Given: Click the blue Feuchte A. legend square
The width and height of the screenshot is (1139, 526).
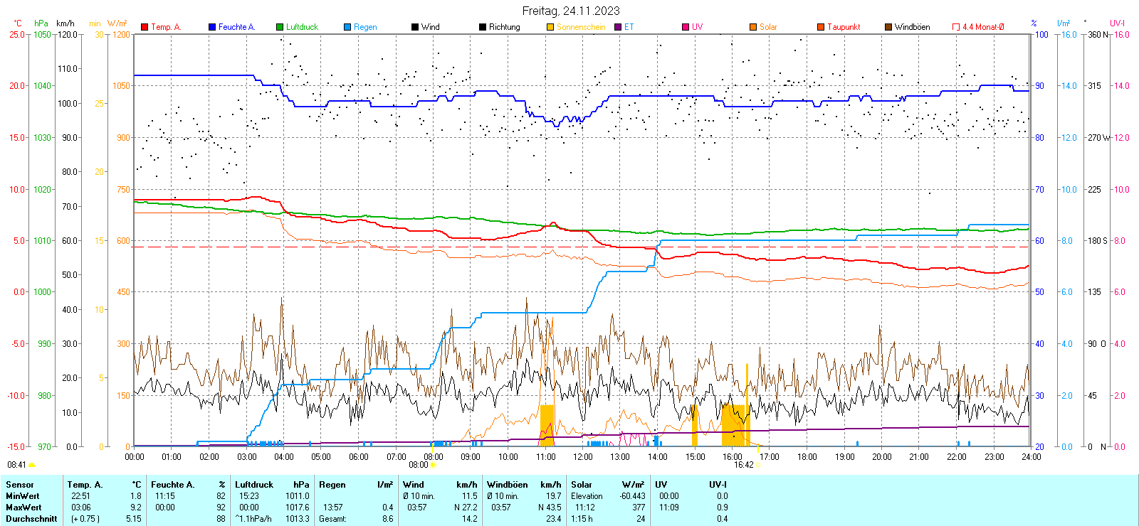Looking at the screenshot, I should click(212, 27).
